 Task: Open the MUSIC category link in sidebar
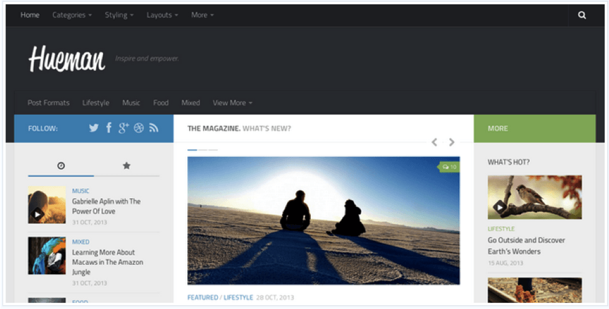click(80, 191)
